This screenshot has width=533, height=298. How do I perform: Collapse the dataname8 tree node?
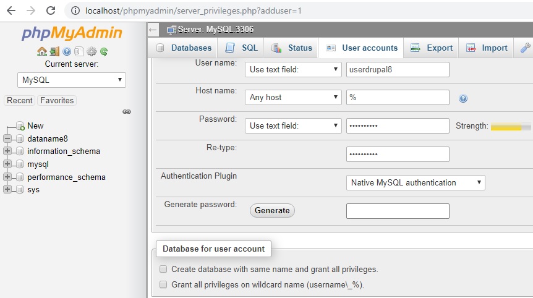pos(7,138)
